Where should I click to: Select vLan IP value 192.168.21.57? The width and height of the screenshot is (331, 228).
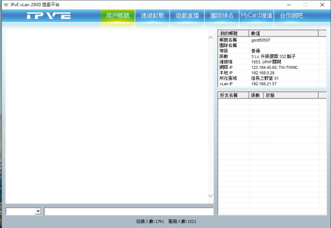point(264,84)
